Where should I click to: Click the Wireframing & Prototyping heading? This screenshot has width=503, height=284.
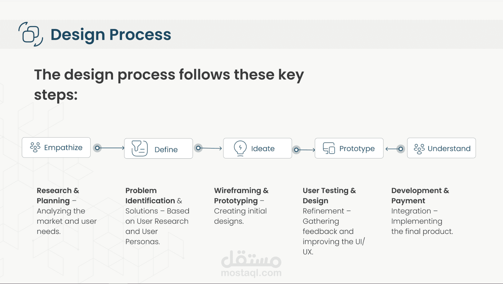pos(241,196)
